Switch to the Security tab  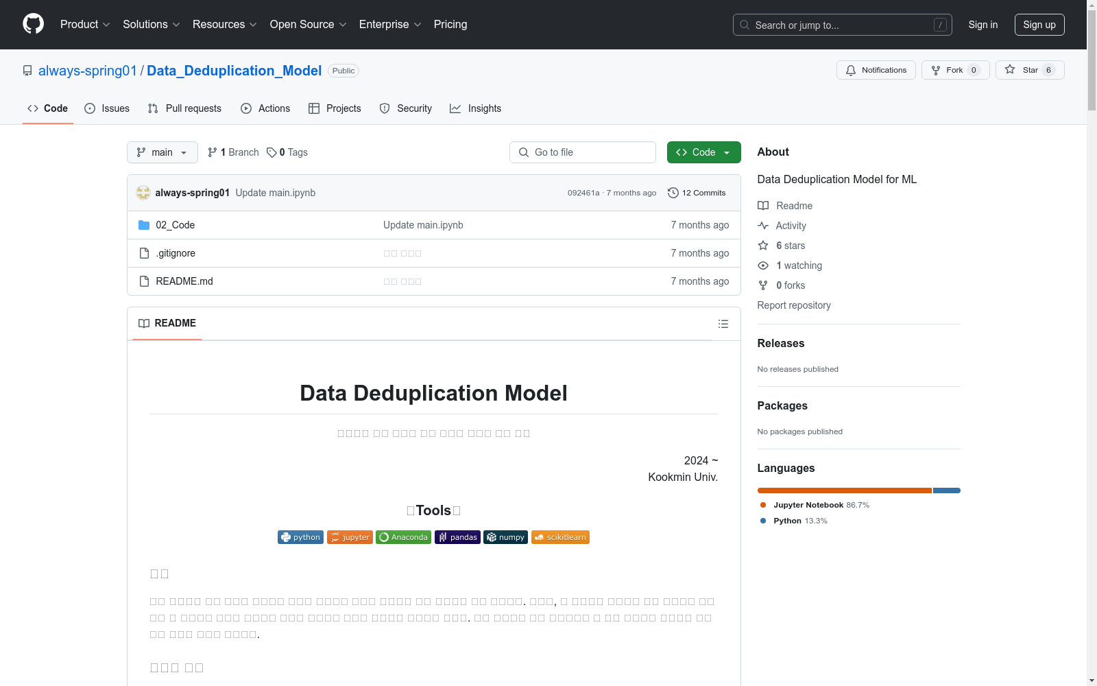click(406, 108)
